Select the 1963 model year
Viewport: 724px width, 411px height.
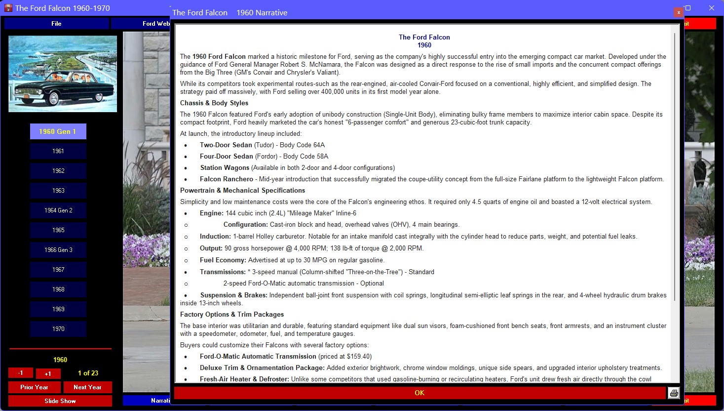tap(58, 191)
